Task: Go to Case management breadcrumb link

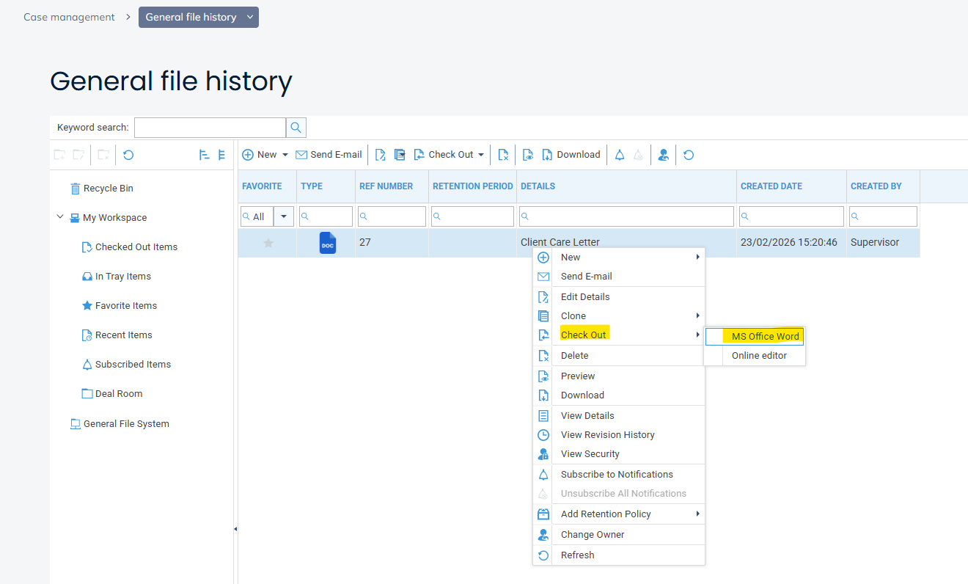Action: tap(69, 17)
